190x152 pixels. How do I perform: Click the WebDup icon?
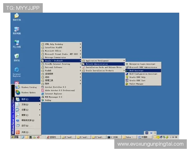click(x=42, y=100)
